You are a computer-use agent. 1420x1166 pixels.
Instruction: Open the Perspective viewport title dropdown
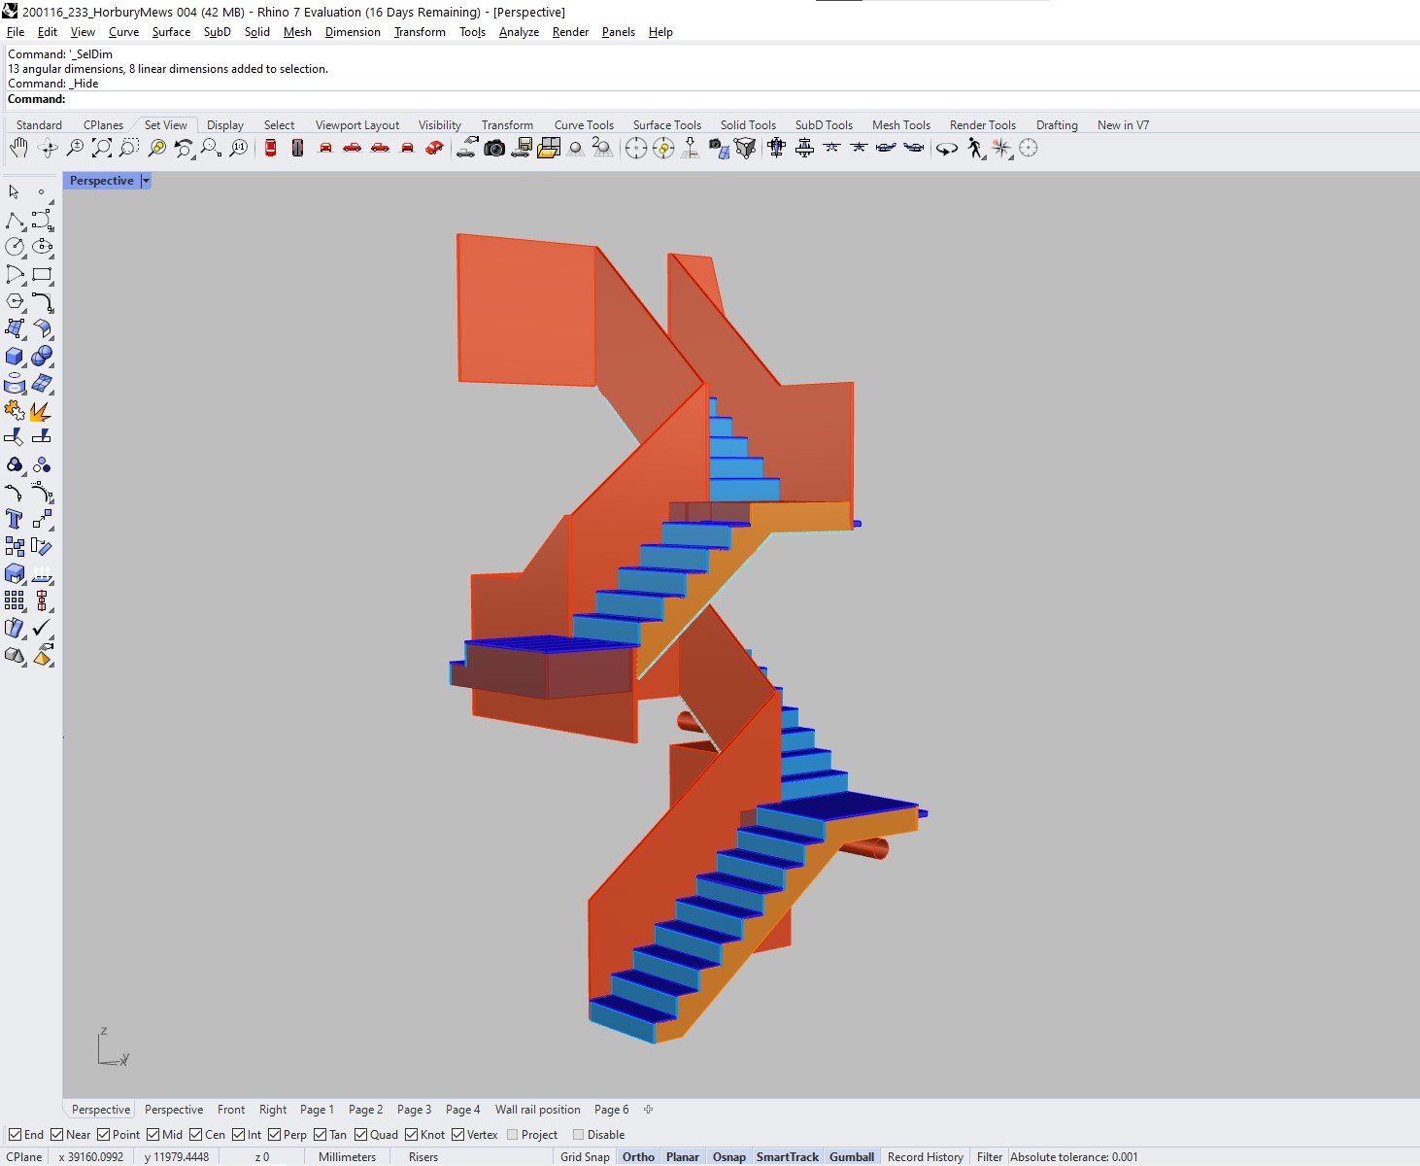point(146,181)
